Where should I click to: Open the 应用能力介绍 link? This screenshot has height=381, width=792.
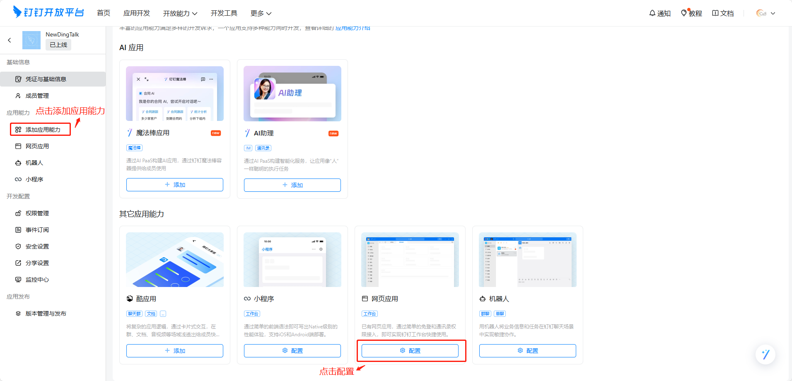(353, 28)
